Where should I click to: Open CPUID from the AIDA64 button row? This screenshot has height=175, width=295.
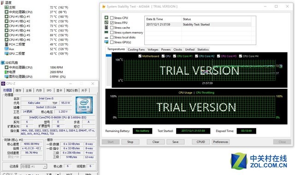[201, 142]
